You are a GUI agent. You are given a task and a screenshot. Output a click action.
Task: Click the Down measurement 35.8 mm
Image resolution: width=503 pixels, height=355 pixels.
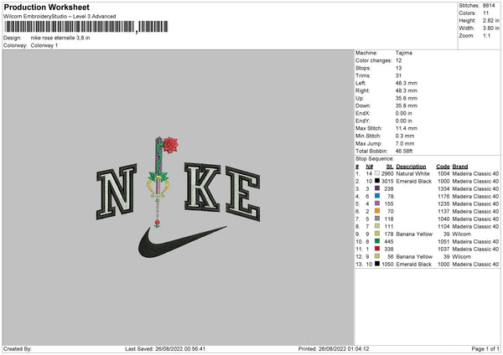click(x=407, y=105)
